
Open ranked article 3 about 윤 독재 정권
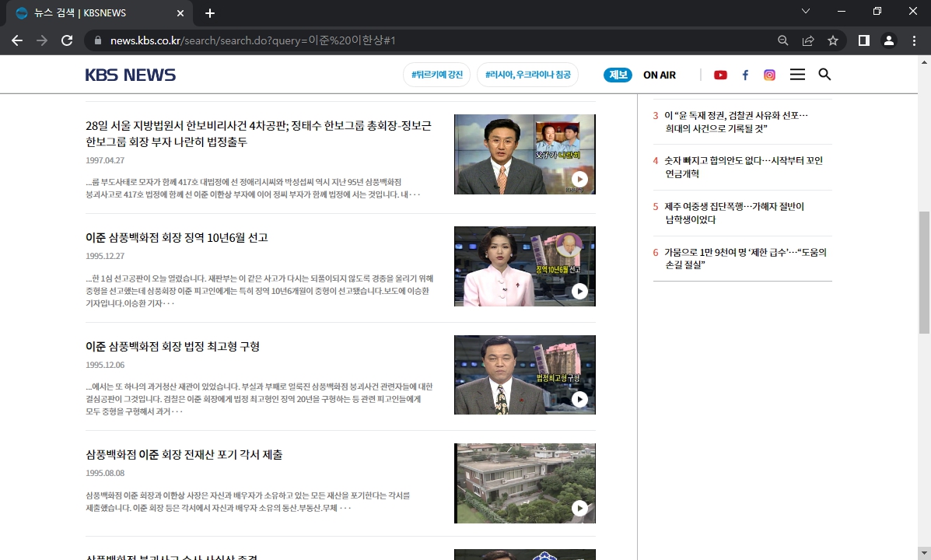tap(737, 122)
